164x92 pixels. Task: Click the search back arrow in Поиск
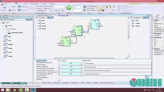pyautogui.click(x=56, y=10)
